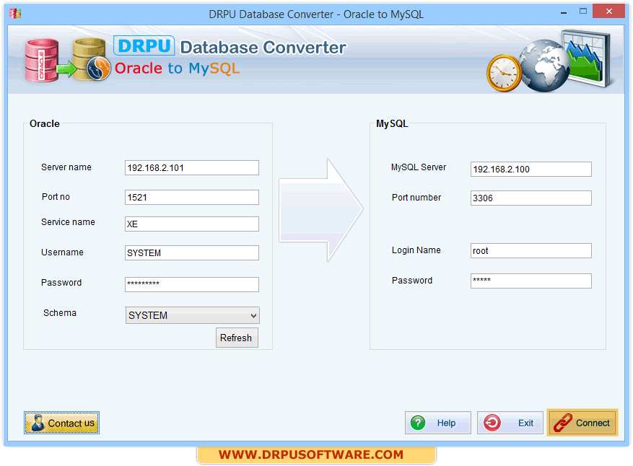Click the red Exit arrow icon
633x466 pixels.
[x=492, y=423]
